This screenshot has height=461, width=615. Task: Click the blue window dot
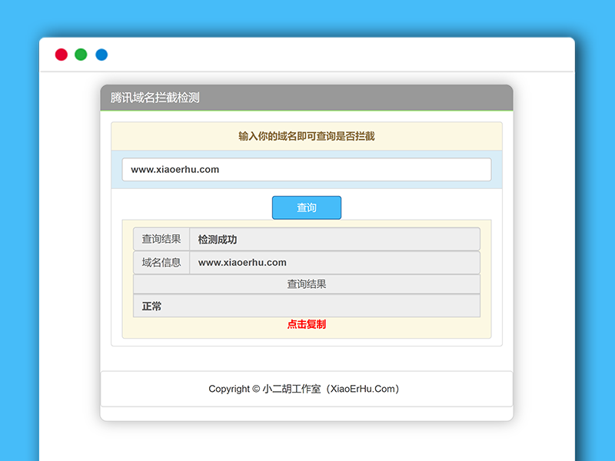click(101, 55)
